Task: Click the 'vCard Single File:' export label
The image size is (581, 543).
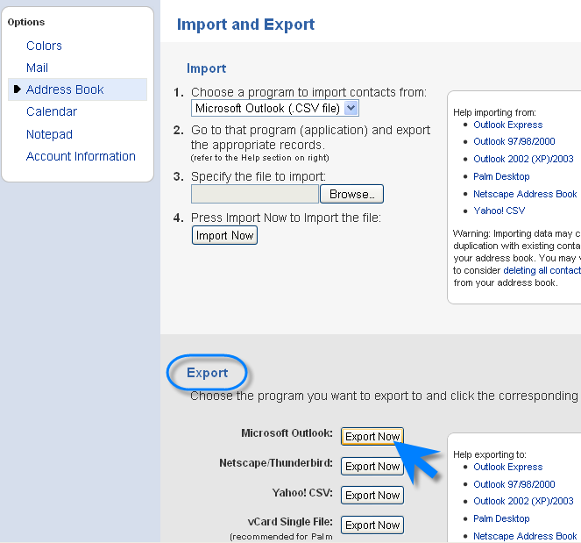Action: tap(290, 521)
